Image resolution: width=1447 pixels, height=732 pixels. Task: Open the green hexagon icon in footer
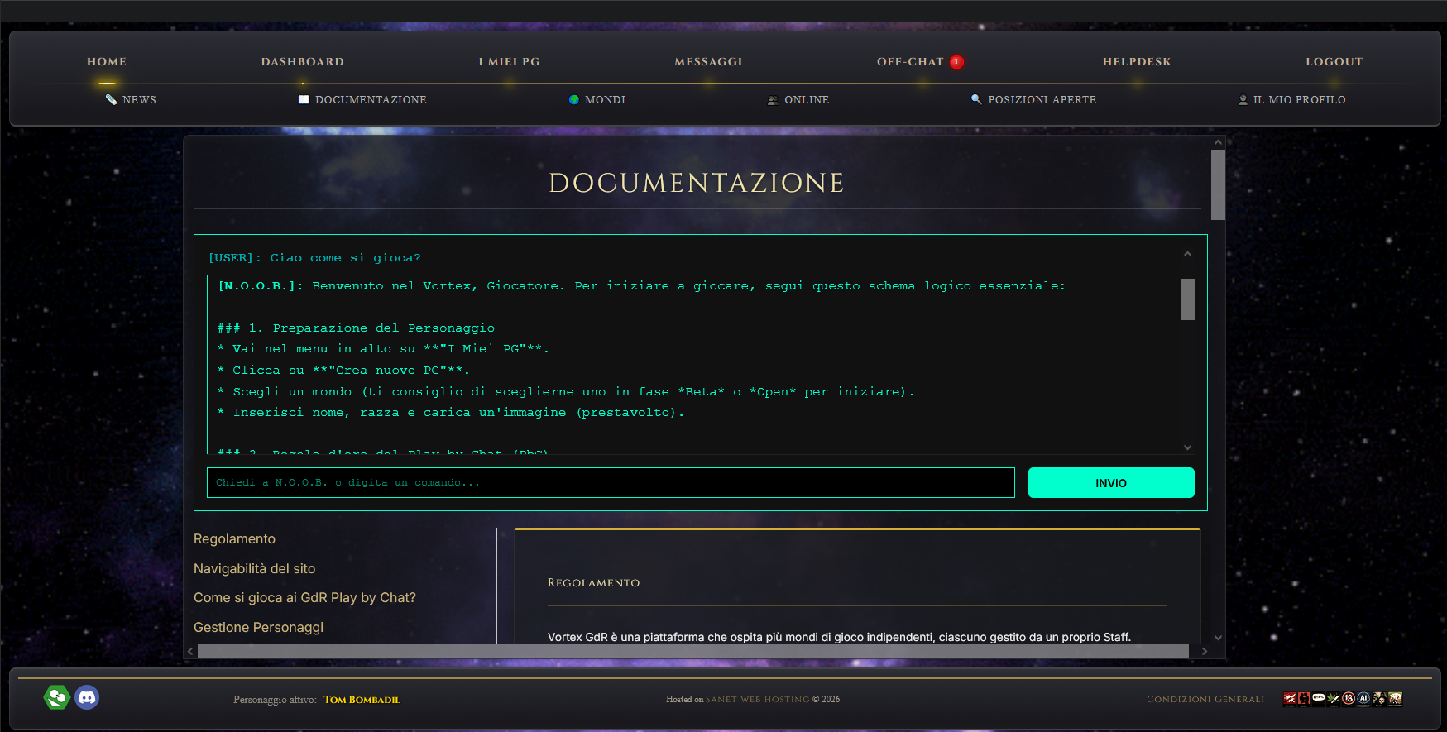tap(56, 697)
